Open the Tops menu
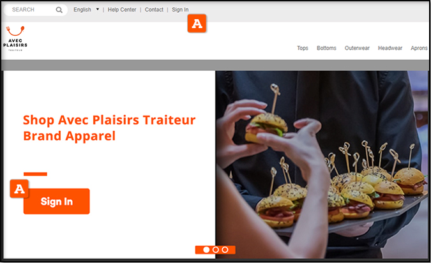The image size is (431, 263). [x=303, y=48]
